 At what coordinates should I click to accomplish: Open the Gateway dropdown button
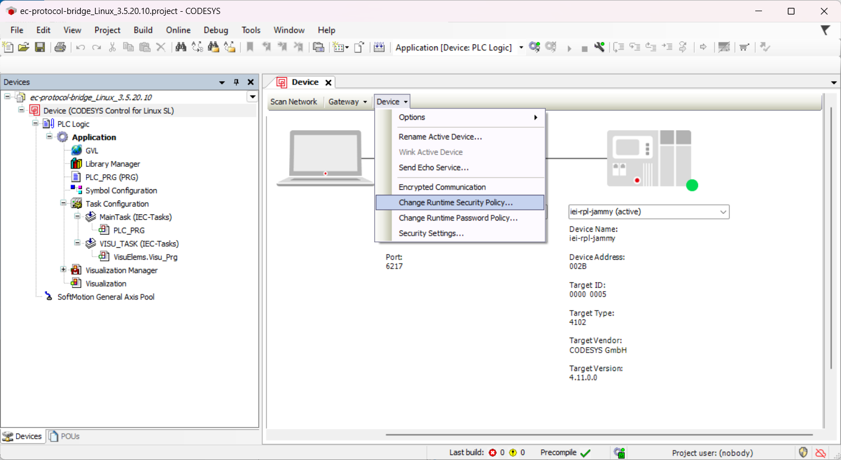coord(347,102)
